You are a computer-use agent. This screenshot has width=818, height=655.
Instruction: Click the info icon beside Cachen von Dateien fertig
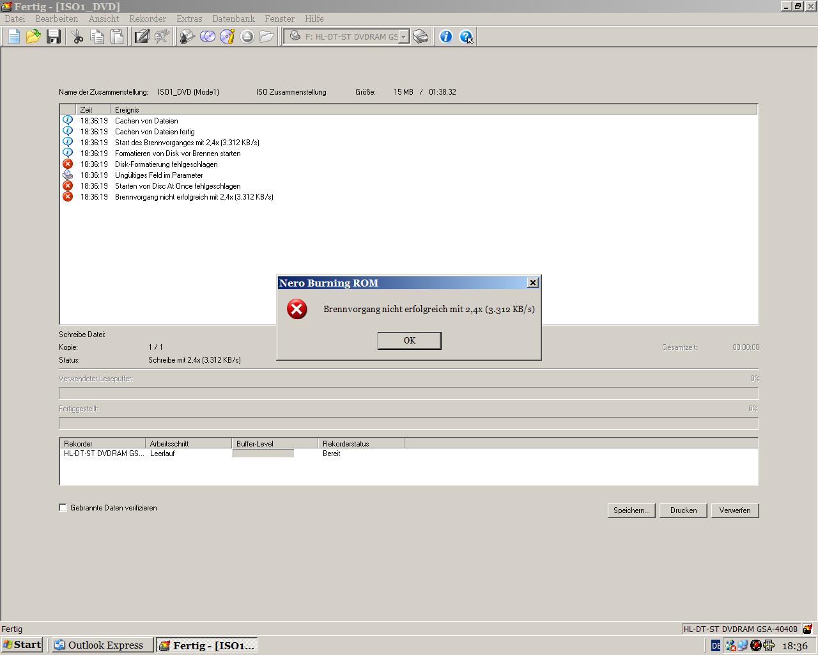click(67, 131)
